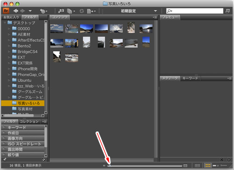
Task: Click the smaller thumbnail size icon
Action: coord(104,165)
